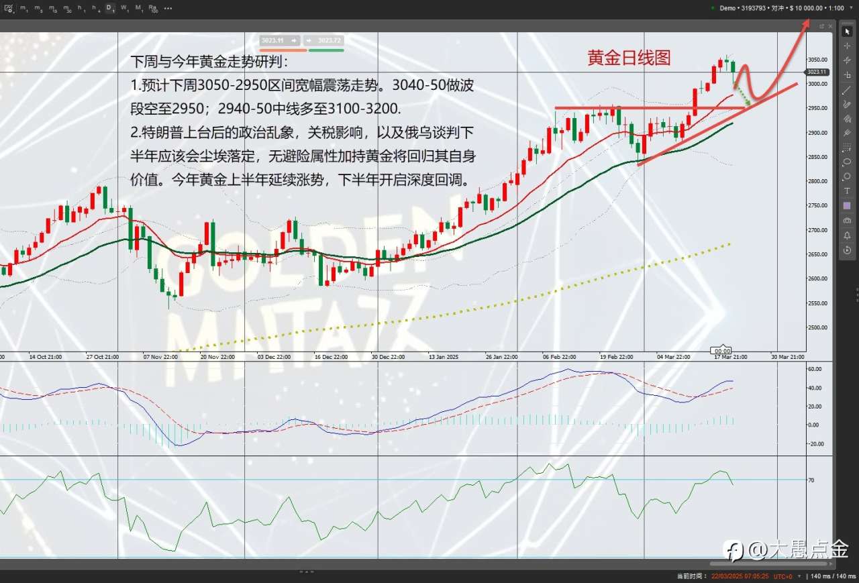Image resolution: width=859 pixels, height=583 pixels.
Task: Switch to the M1 monthly timeframe
Action: 139,8
